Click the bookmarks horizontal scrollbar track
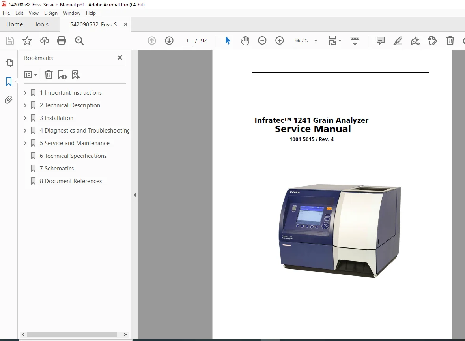The height and width of the screenshot is (341, 465). tap(71, 334)
